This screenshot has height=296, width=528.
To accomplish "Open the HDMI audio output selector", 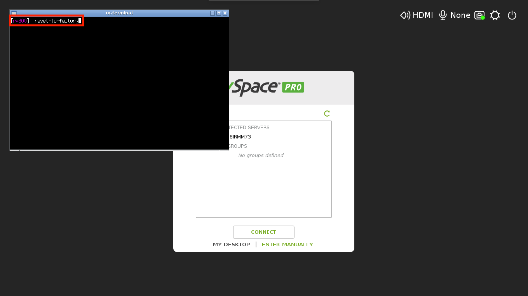I will pos(416,15).
